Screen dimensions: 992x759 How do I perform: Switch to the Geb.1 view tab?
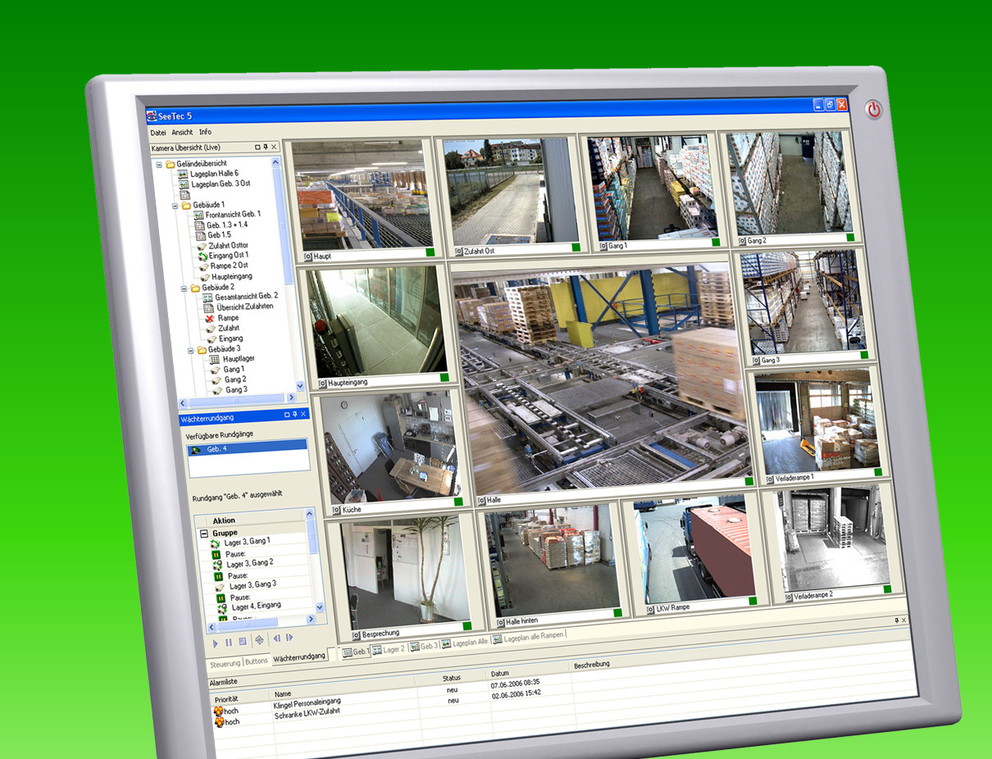click(356, 652)
